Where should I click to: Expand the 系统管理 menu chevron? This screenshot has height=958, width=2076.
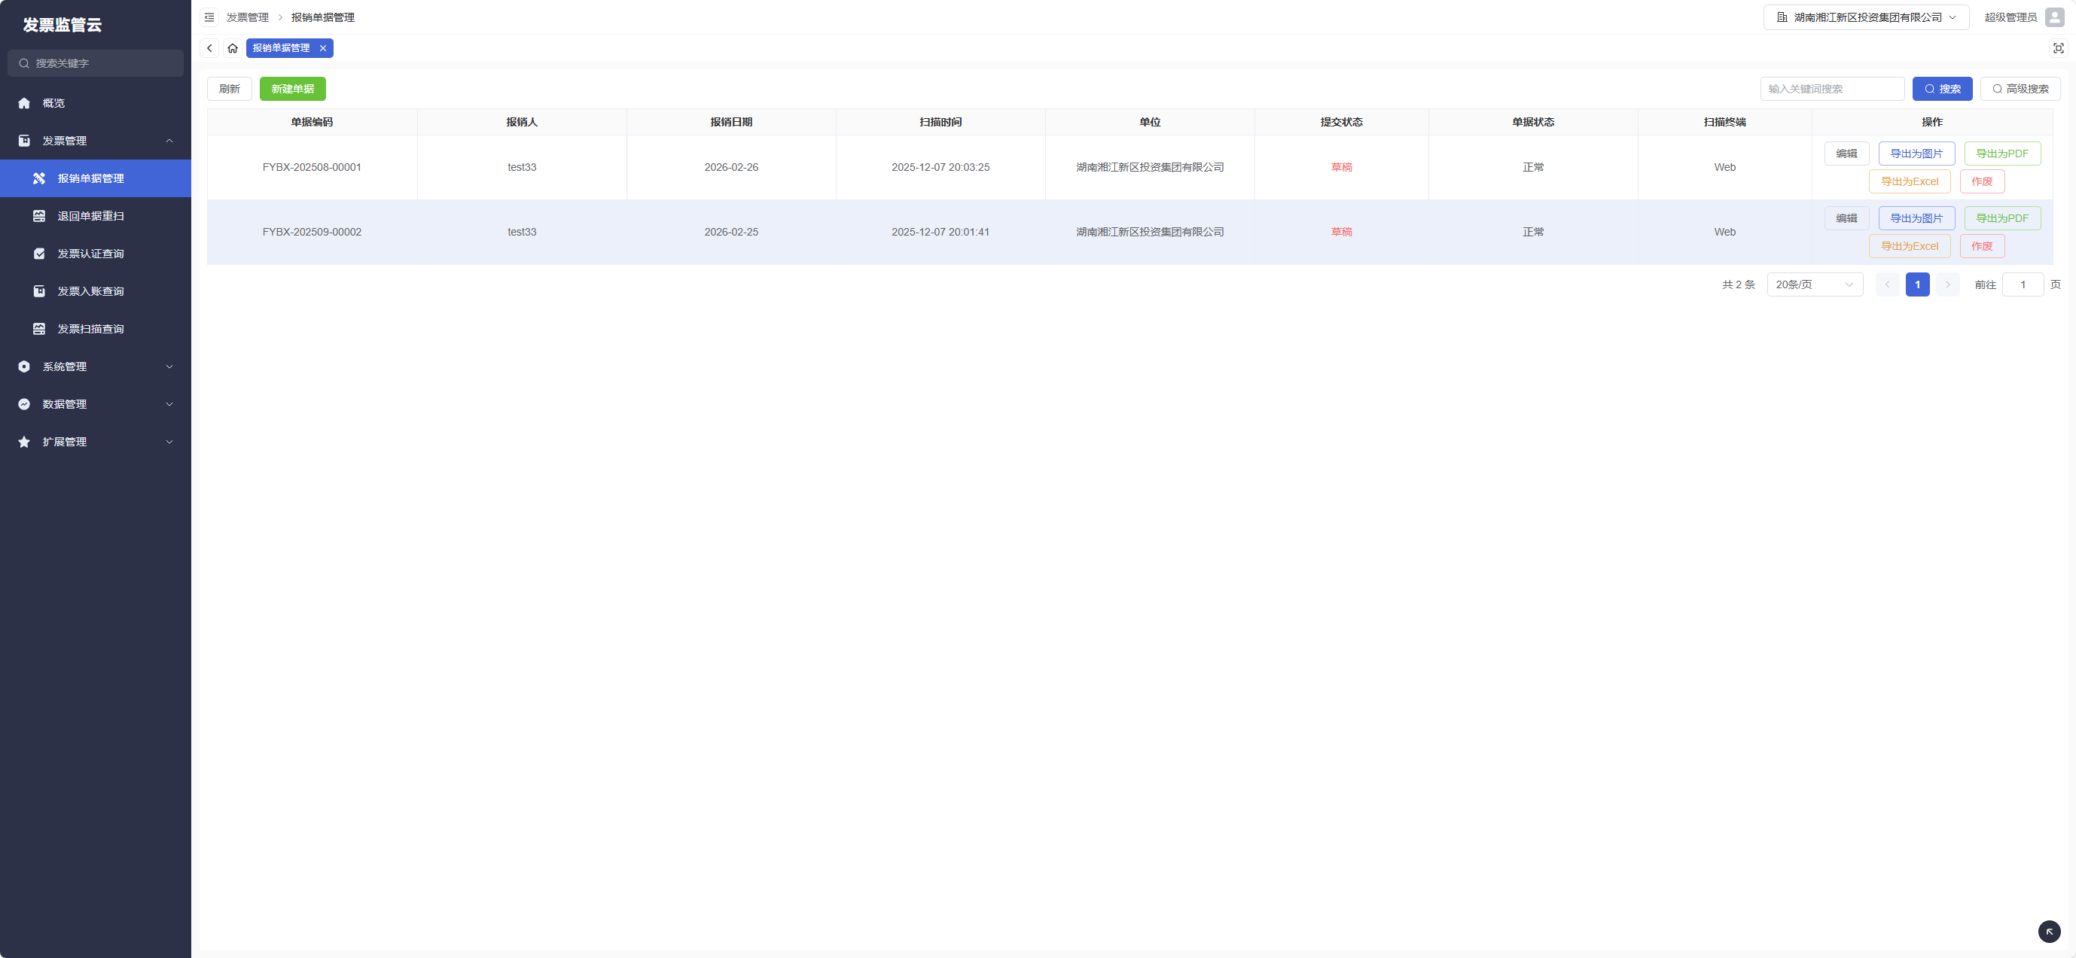(169, 366)
